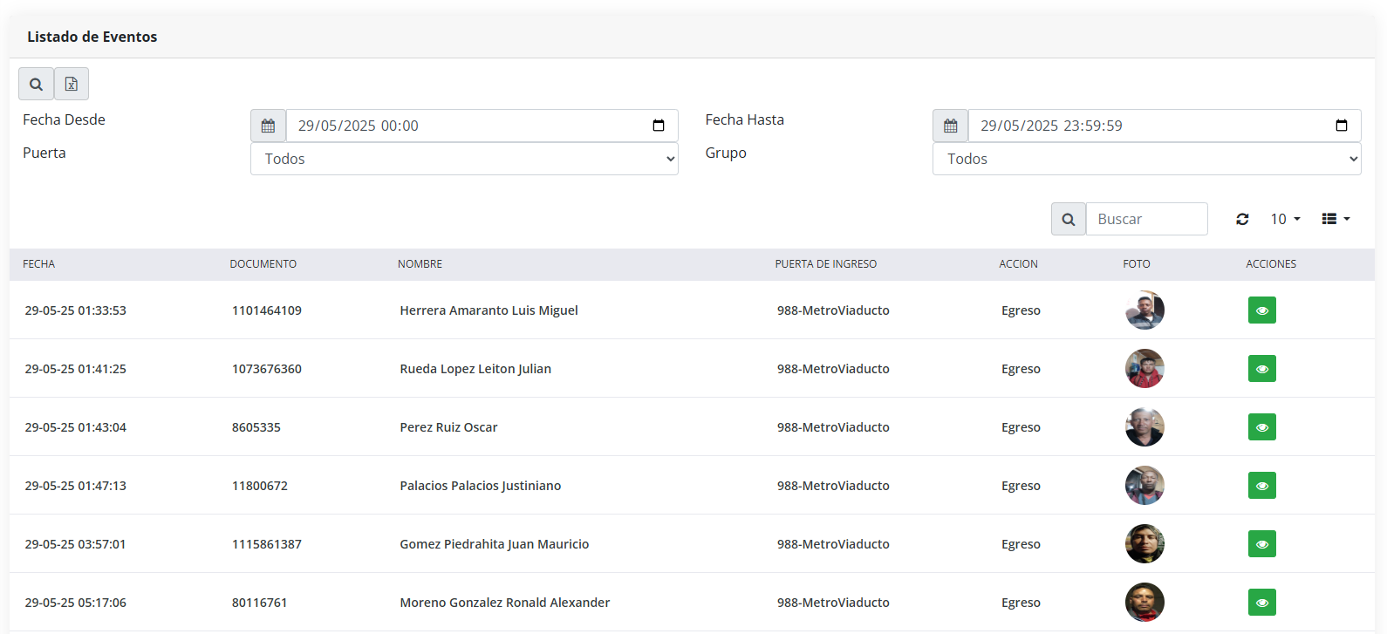Sort by the DOCUMENTO column header
The height and width of the screenshot is (634, 1387).
pyautogui.click(x=263, y=264)
